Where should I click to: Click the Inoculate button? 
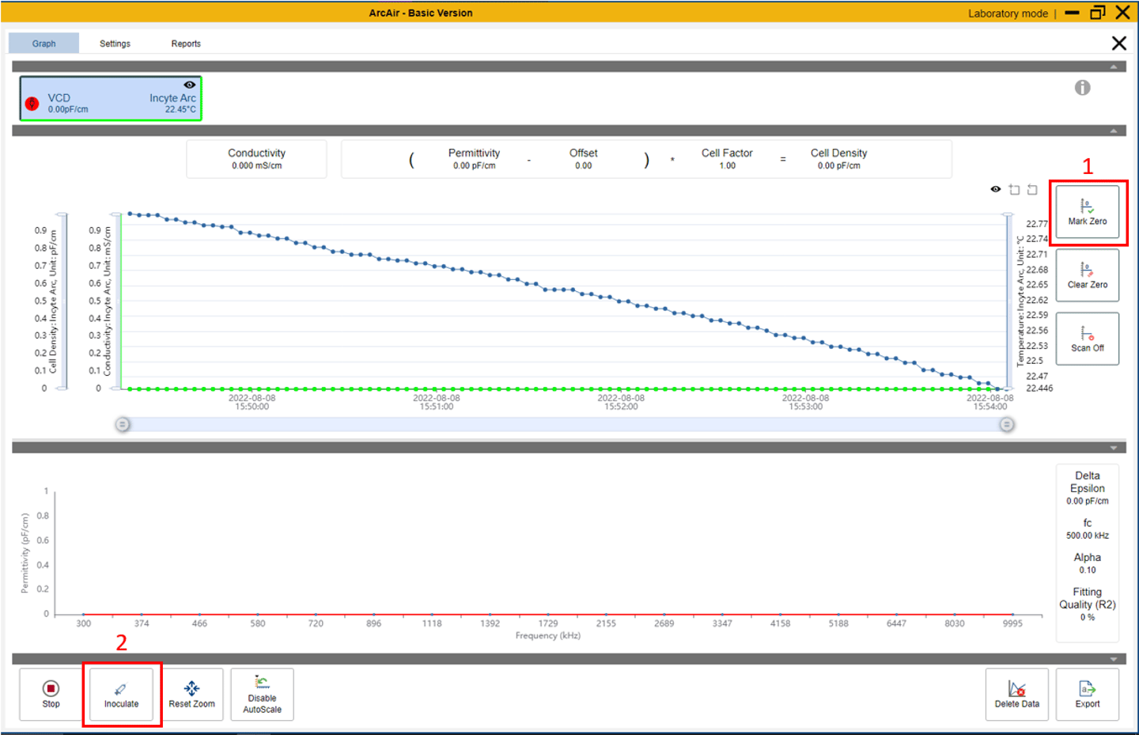coord(121,694)
